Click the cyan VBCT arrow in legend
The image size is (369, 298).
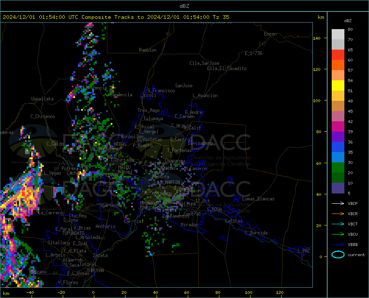[x=338, y=224]
